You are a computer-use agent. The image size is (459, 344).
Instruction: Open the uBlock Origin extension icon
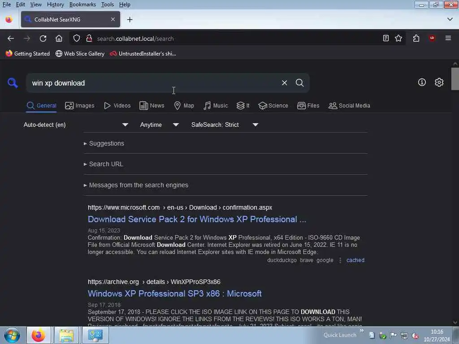(432, 38)
